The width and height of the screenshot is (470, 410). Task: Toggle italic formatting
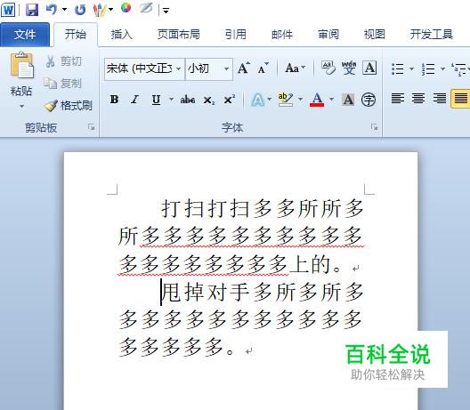point(135,100)
